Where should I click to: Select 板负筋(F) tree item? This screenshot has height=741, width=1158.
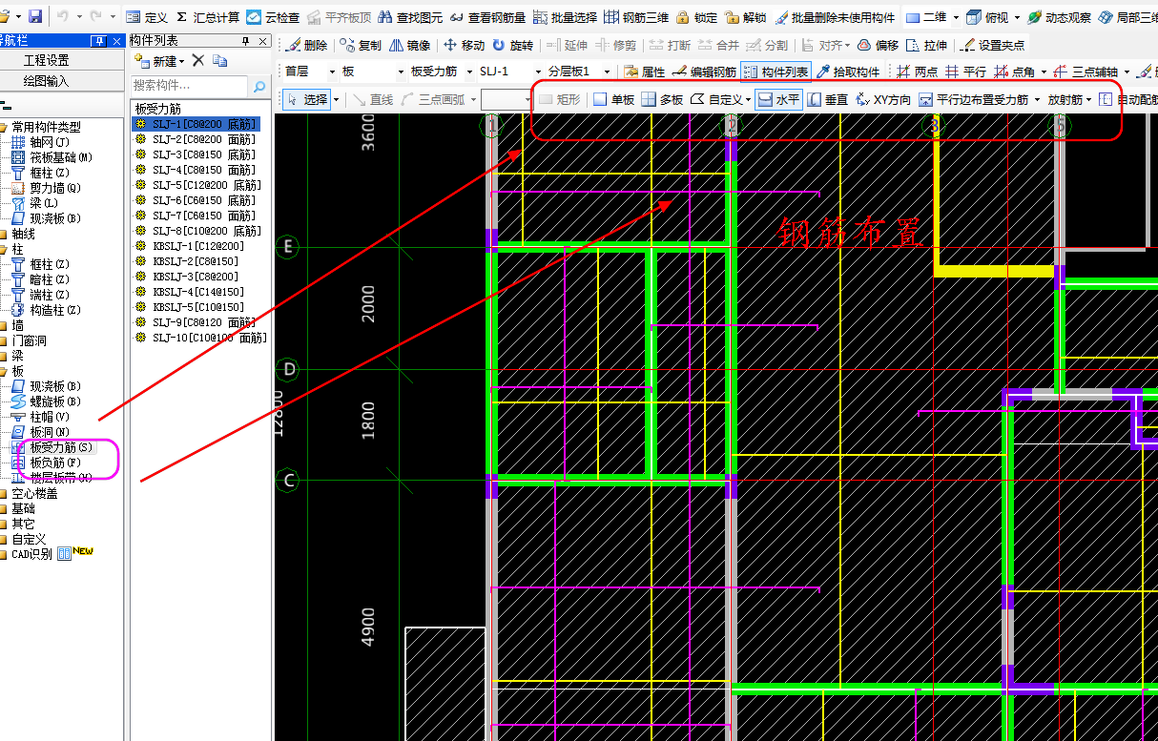coord(55,463)
